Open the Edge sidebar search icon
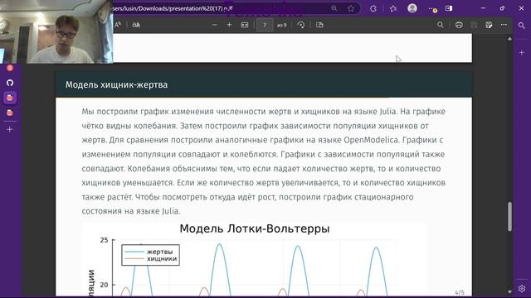 522,26
